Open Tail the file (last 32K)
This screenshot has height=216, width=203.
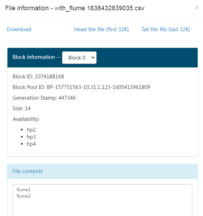click(166, 29)
